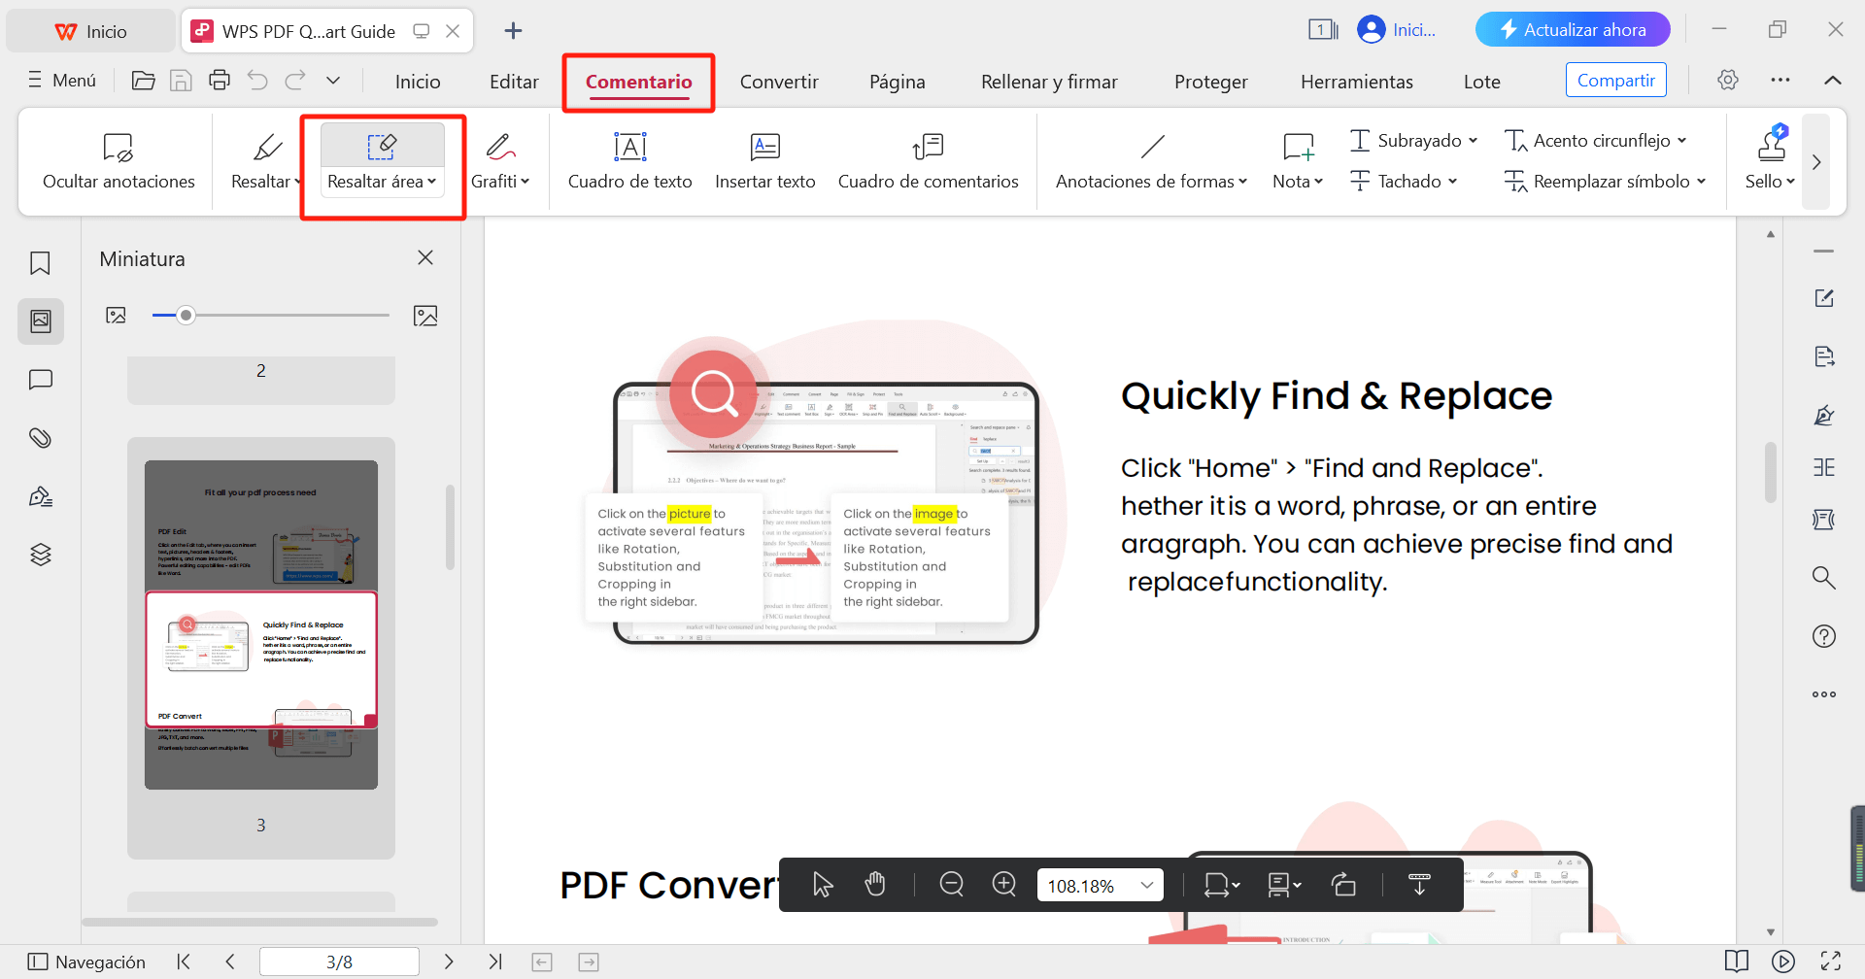This screenshot has height=979, width=1865.
Task: Zoom out with the minus magnifier
Action: [x=952, y=885]
